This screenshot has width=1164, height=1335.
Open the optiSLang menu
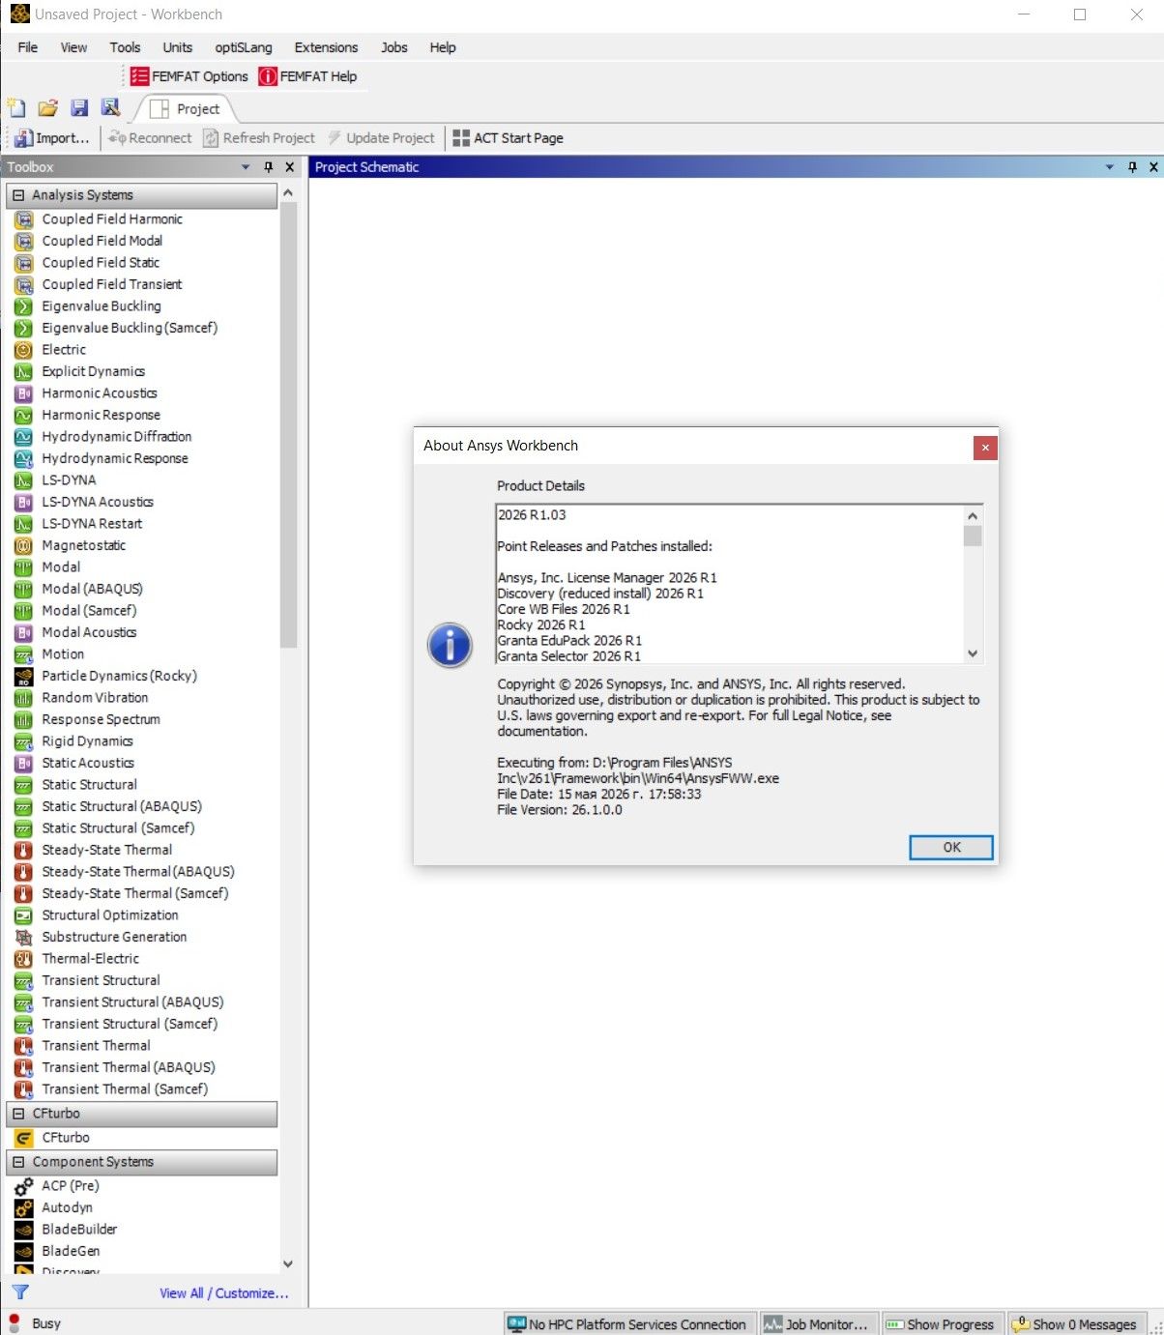tap(244, 47)
